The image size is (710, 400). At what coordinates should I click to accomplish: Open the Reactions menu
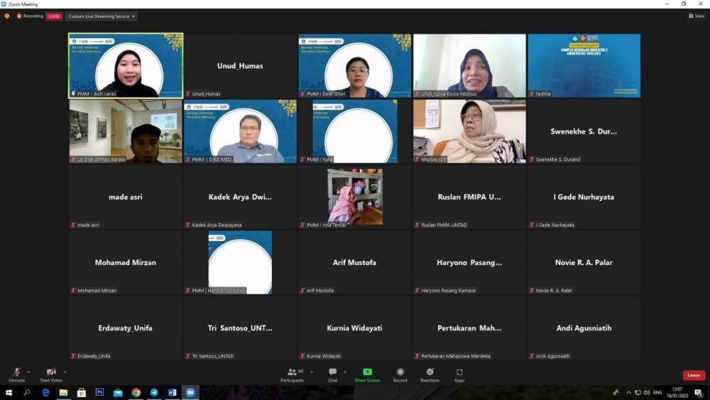pyautogui.click(x=430, y=373)
